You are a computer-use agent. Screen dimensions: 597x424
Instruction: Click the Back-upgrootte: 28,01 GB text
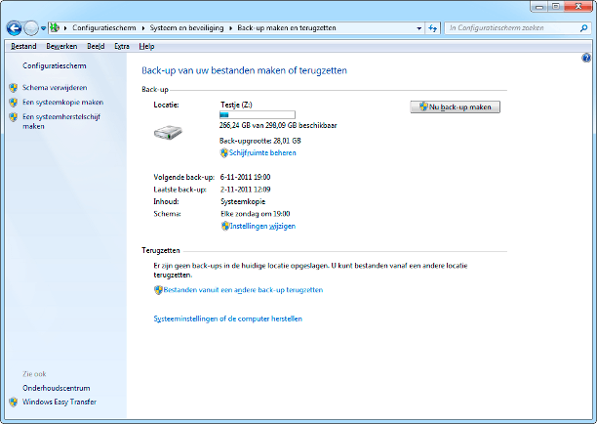(260, 141)
